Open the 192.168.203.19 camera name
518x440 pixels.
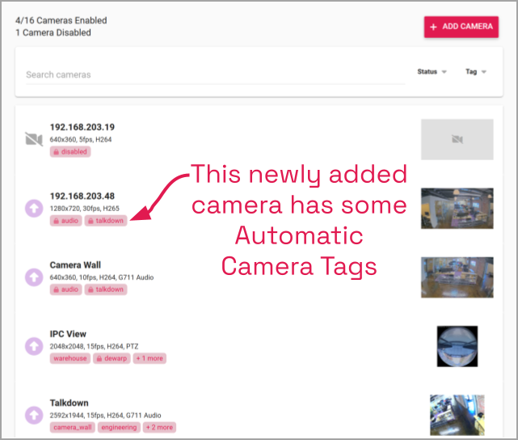[82, 127]
